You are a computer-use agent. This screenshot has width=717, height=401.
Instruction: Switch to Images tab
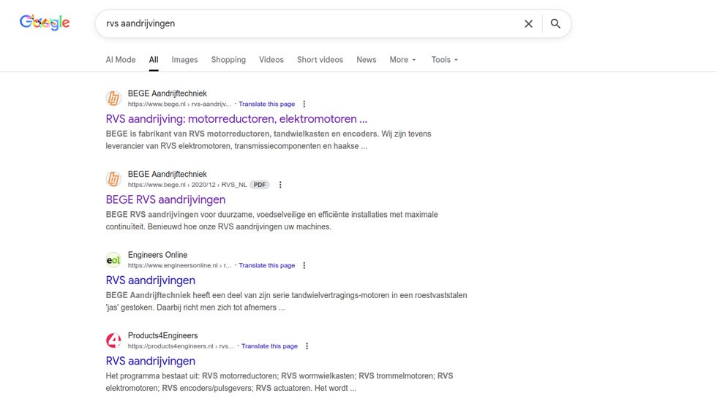[184, 60]
